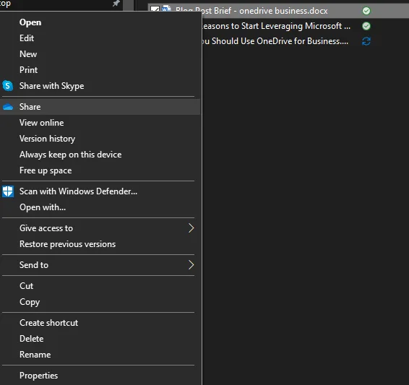Click the pin icon in navigation pane
This screenshot has width=409, height=385.
[x=116, y=4]
